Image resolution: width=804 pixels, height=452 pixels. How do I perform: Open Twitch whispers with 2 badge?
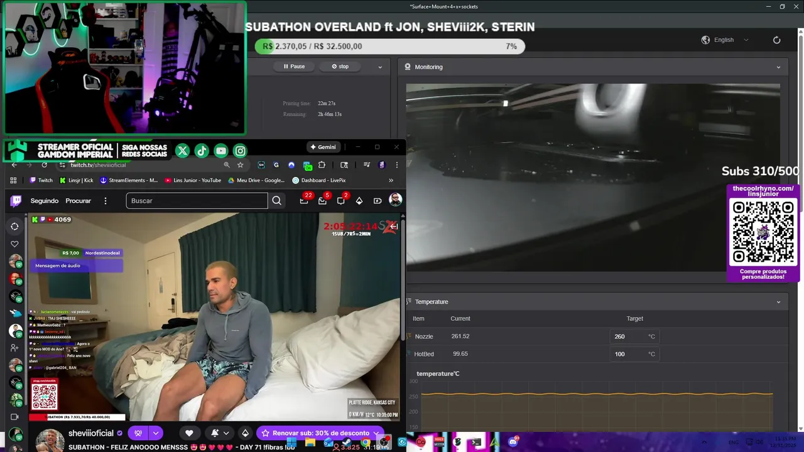click(340, 201)
